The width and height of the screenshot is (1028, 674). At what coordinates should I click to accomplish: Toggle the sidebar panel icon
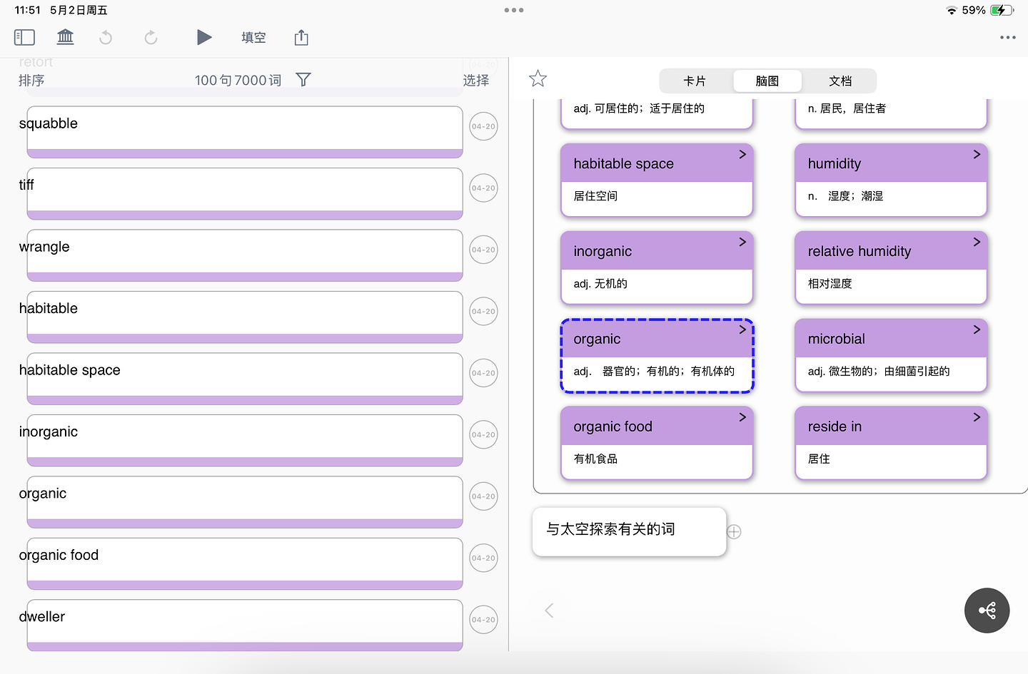[x=24, y=37]
